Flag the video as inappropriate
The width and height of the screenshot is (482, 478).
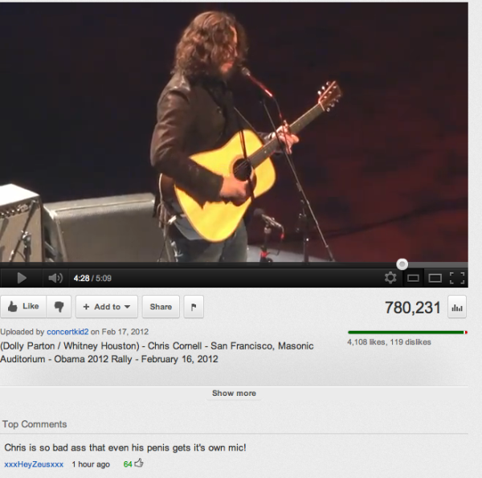[194, 306]
